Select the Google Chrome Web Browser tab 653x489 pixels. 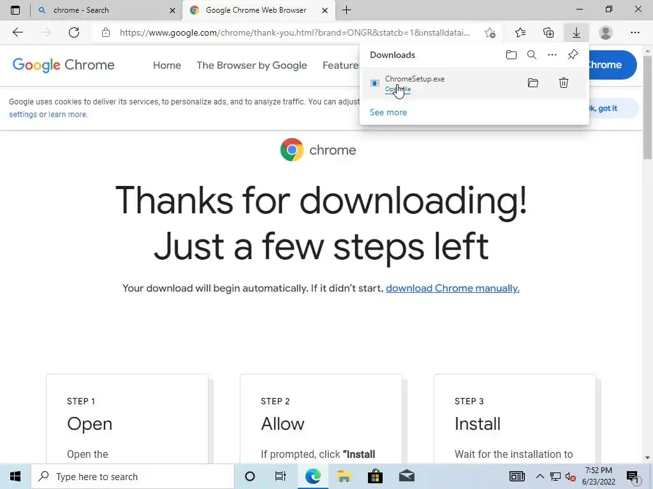(258, 10)
